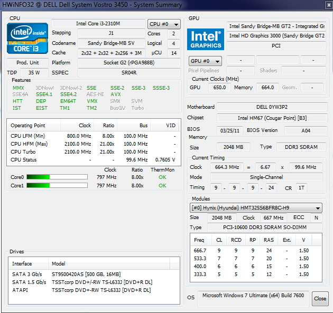Select the SATA 1.5 Gb/s drive row
This screenshot has width=333, height=313.
(94, 282)
